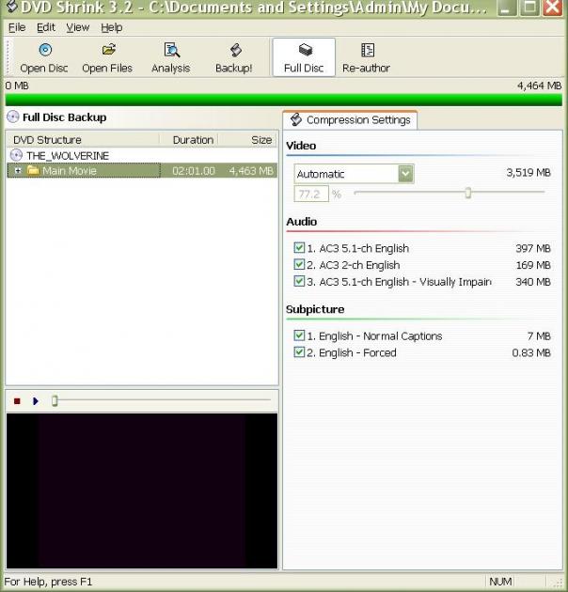Click the compression ratio slider handle

[468, 193]
